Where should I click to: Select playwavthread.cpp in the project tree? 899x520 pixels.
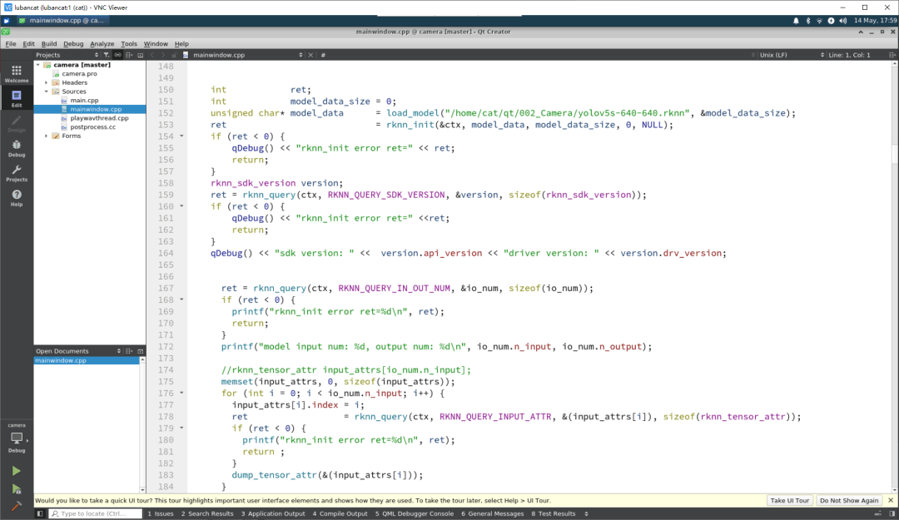[x=99, y=118]
